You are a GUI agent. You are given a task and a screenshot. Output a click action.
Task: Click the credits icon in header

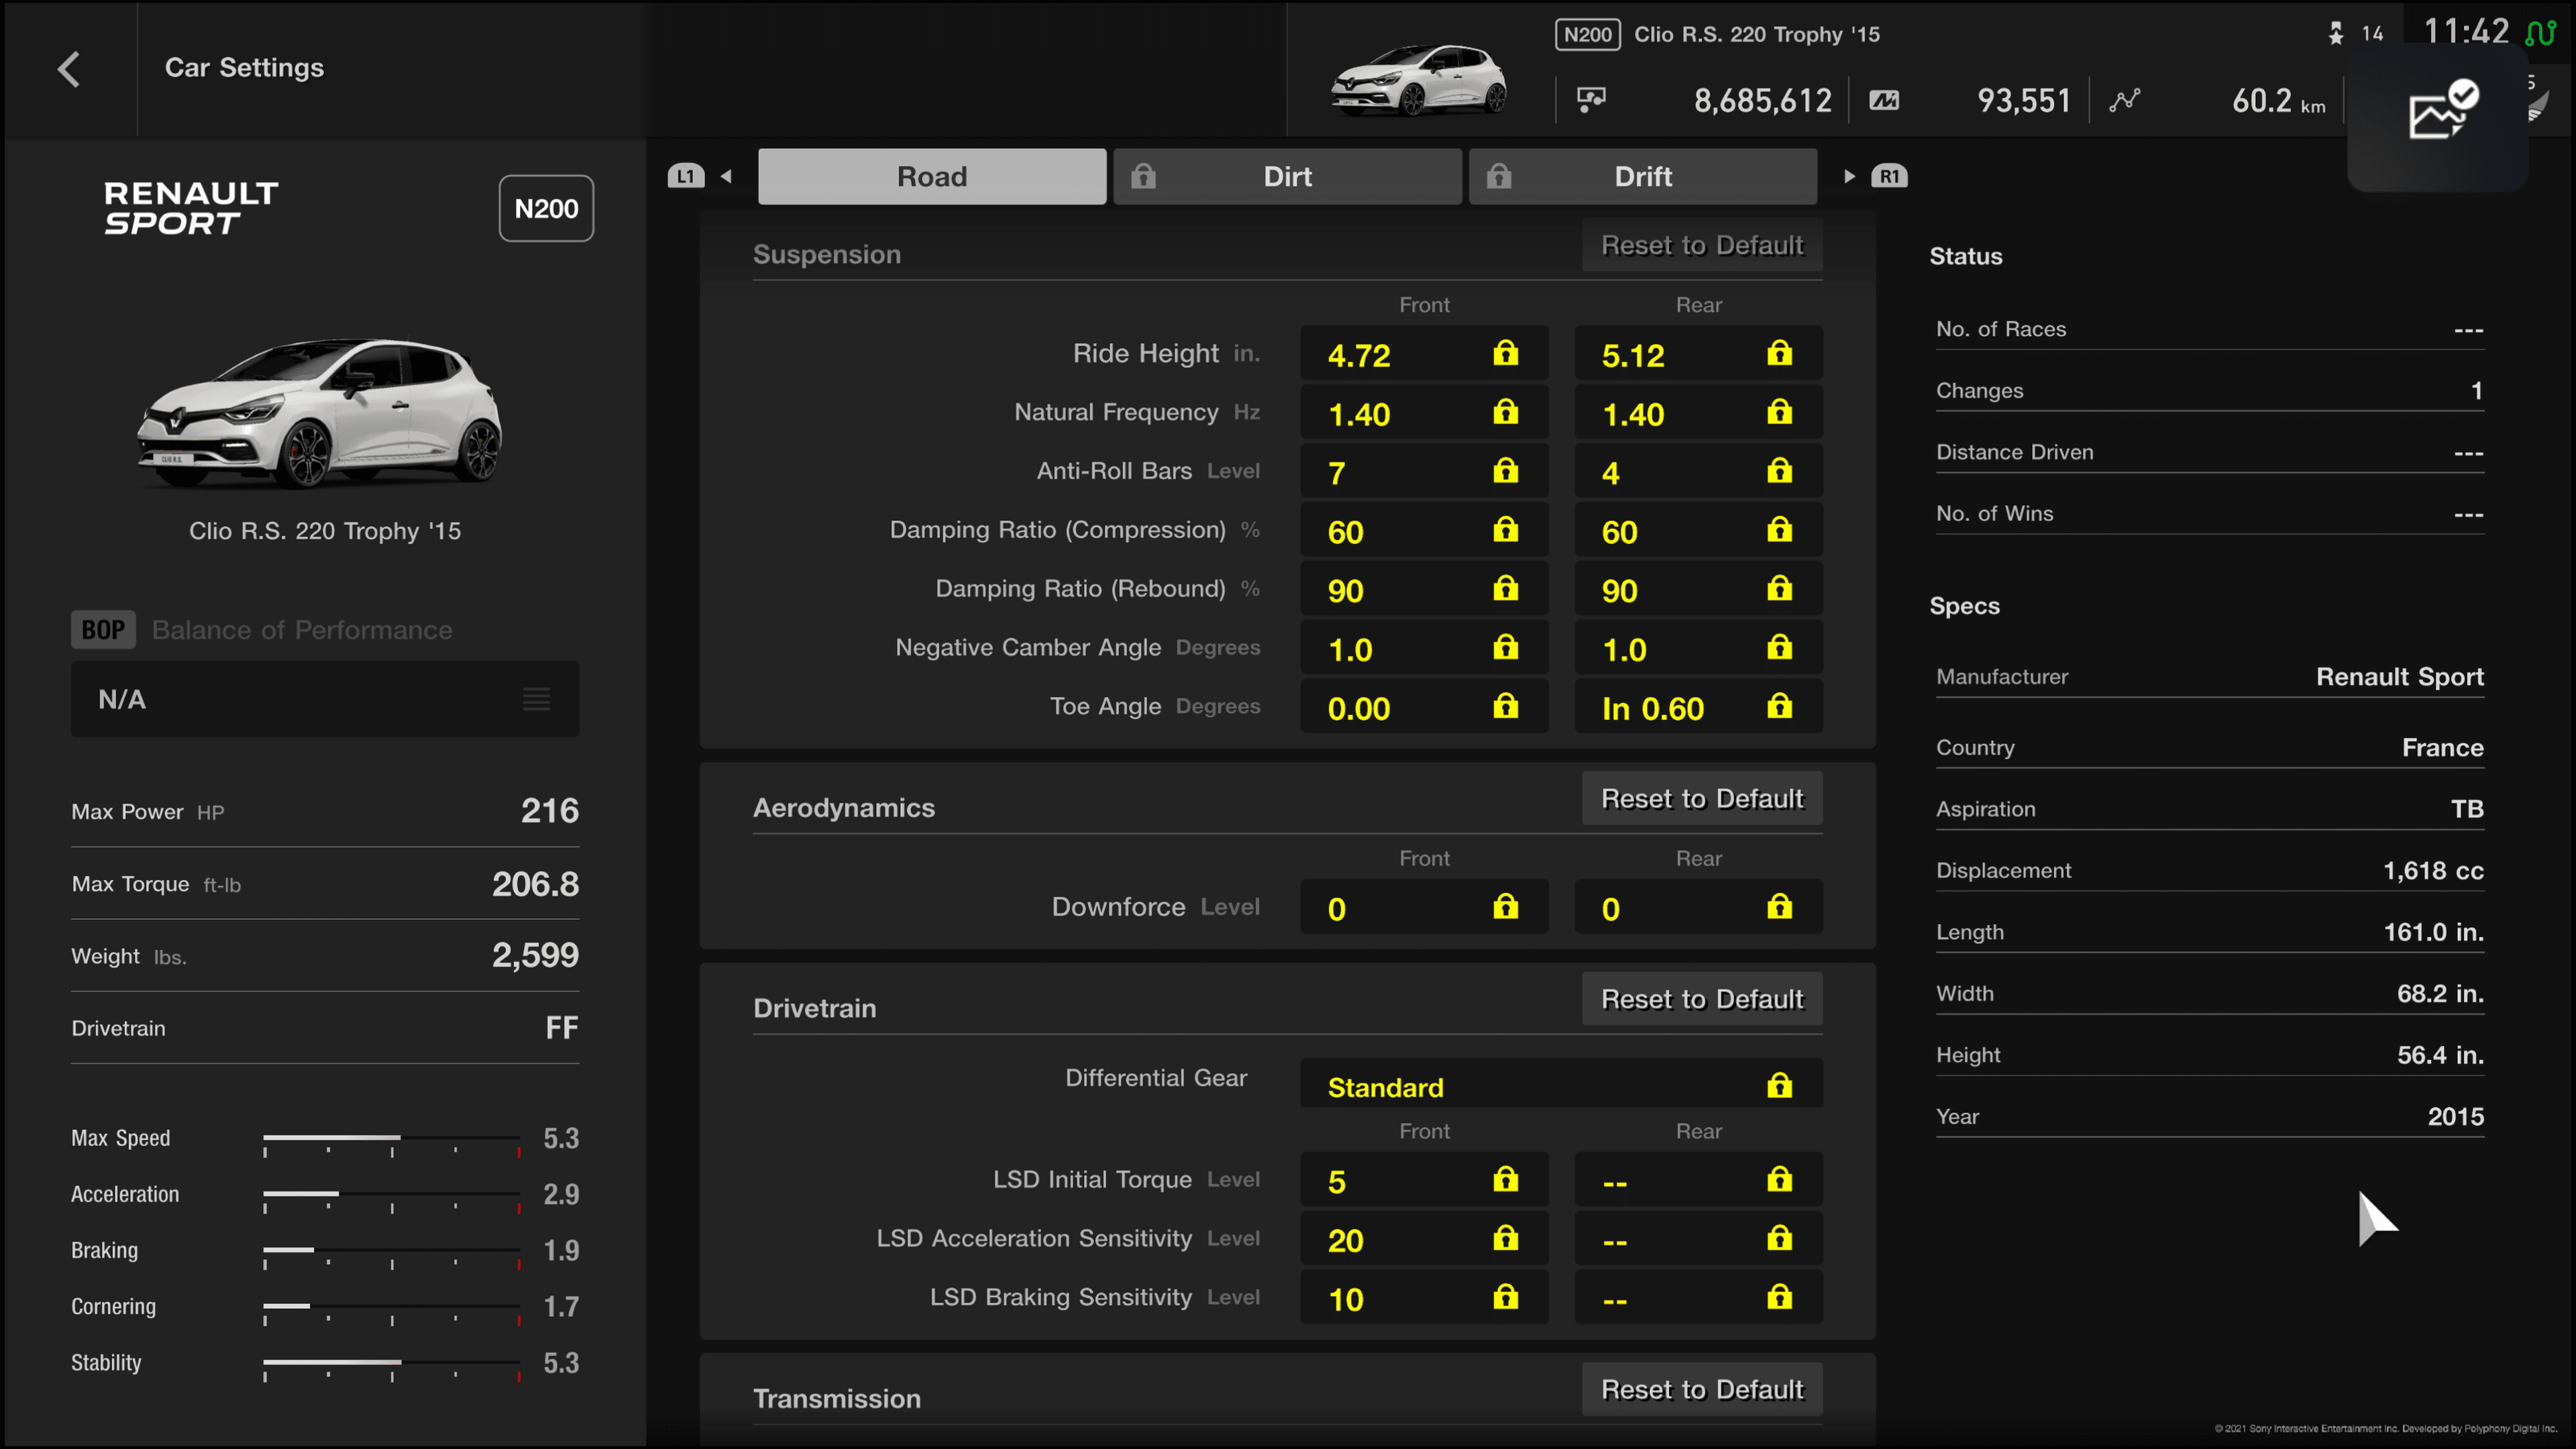1591,100
